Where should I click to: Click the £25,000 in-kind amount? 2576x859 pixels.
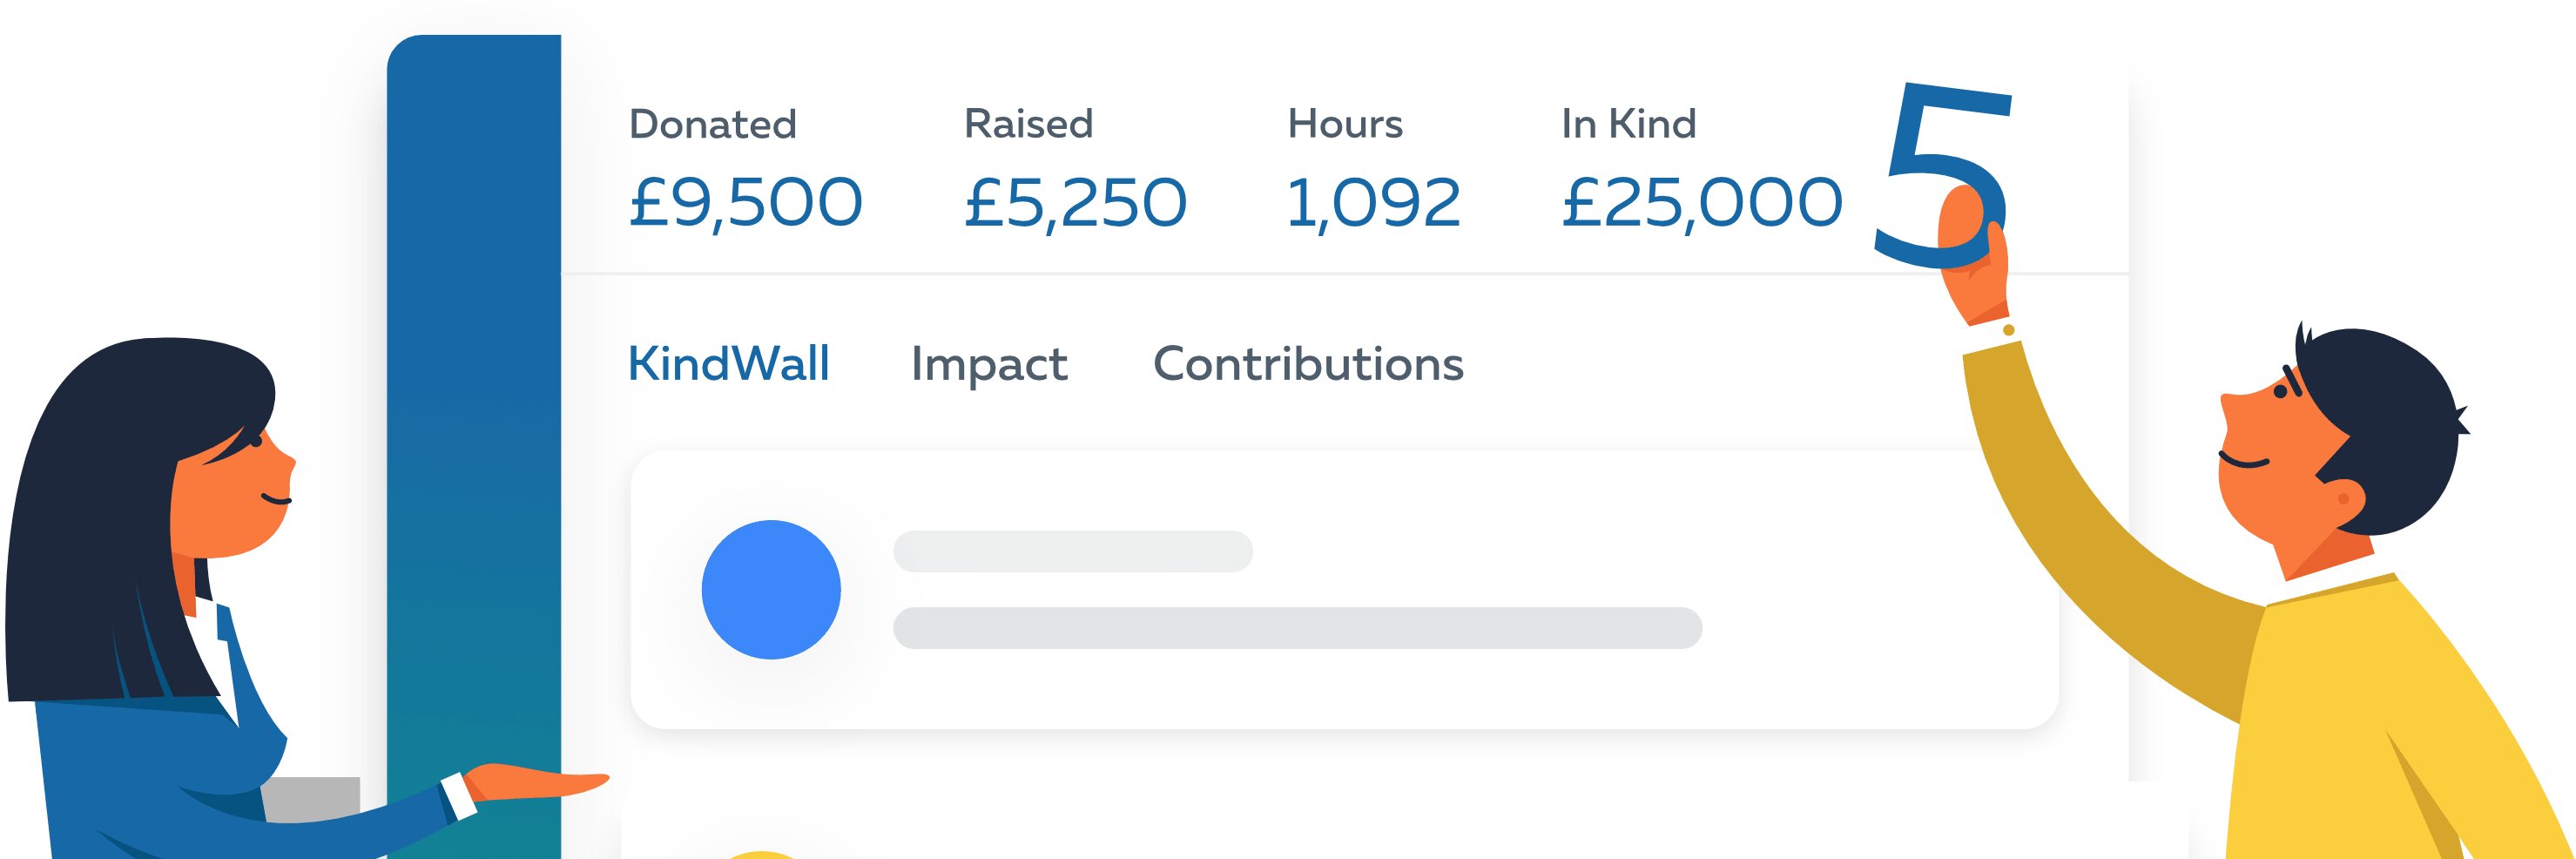(x=1701, y=203)
